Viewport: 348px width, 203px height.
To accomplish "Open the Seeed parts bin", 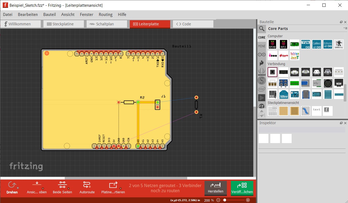I will click(x=262, y=72).
